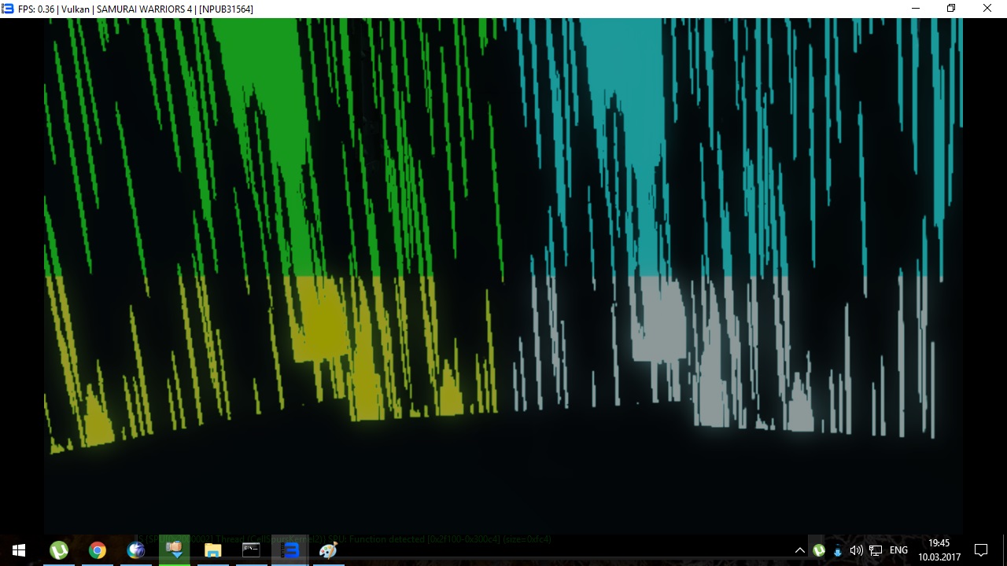The image size is (1007, 566).
Task: Change the ENG input language
Action: (x=898, y=550)
